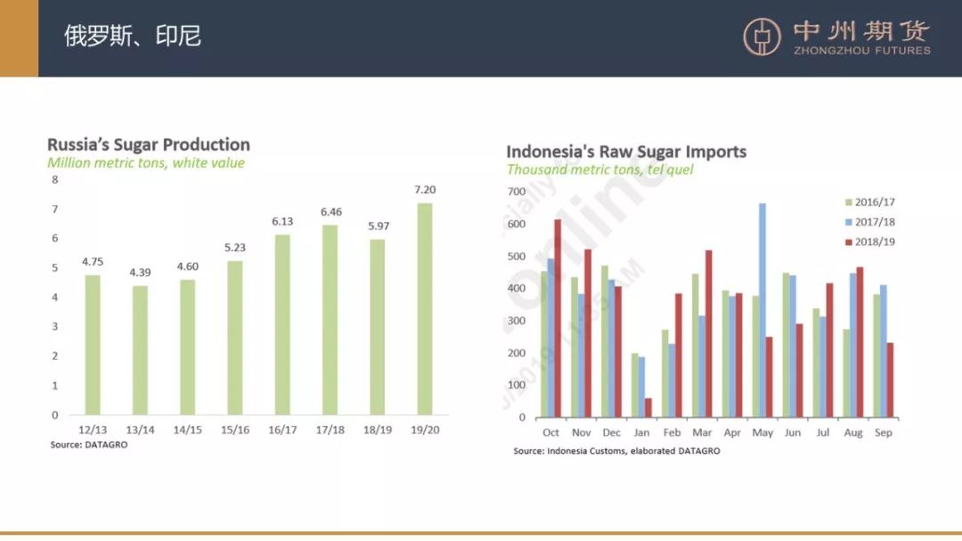Click the 5.97 data label
This screenshot has width=962, height=541.
[379, 226]
